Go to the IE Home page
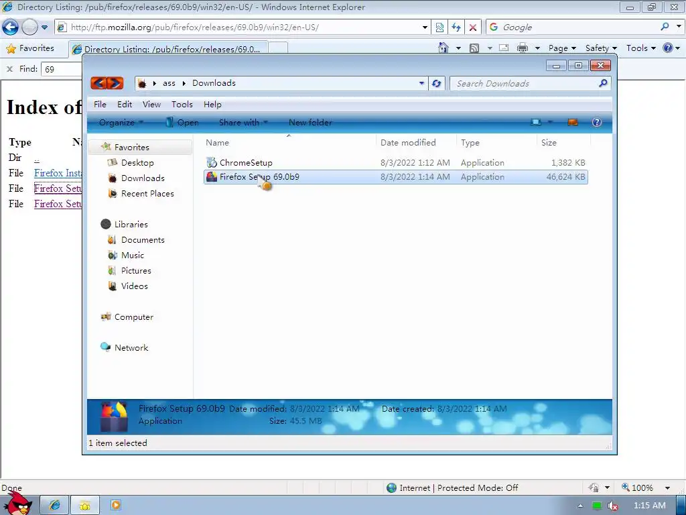The width and height of the screenshot is (686, 515). click(443, 48)
